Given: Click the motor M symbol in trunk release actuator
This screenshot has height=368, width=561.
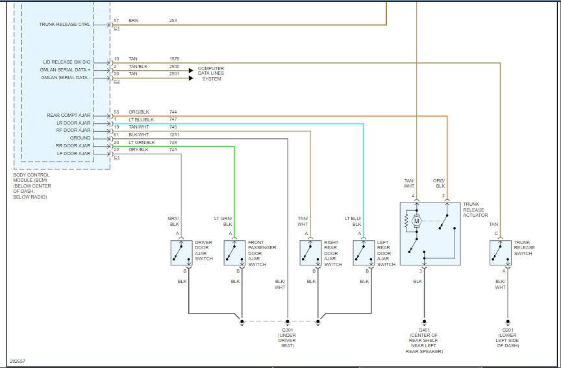Looking at the screenshot, I should pyautogui.click(x=416, y=221).
